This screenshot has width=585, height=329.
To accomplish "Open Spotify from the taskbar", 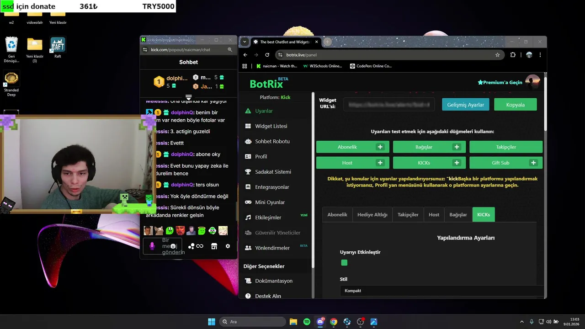I will 307,322.
